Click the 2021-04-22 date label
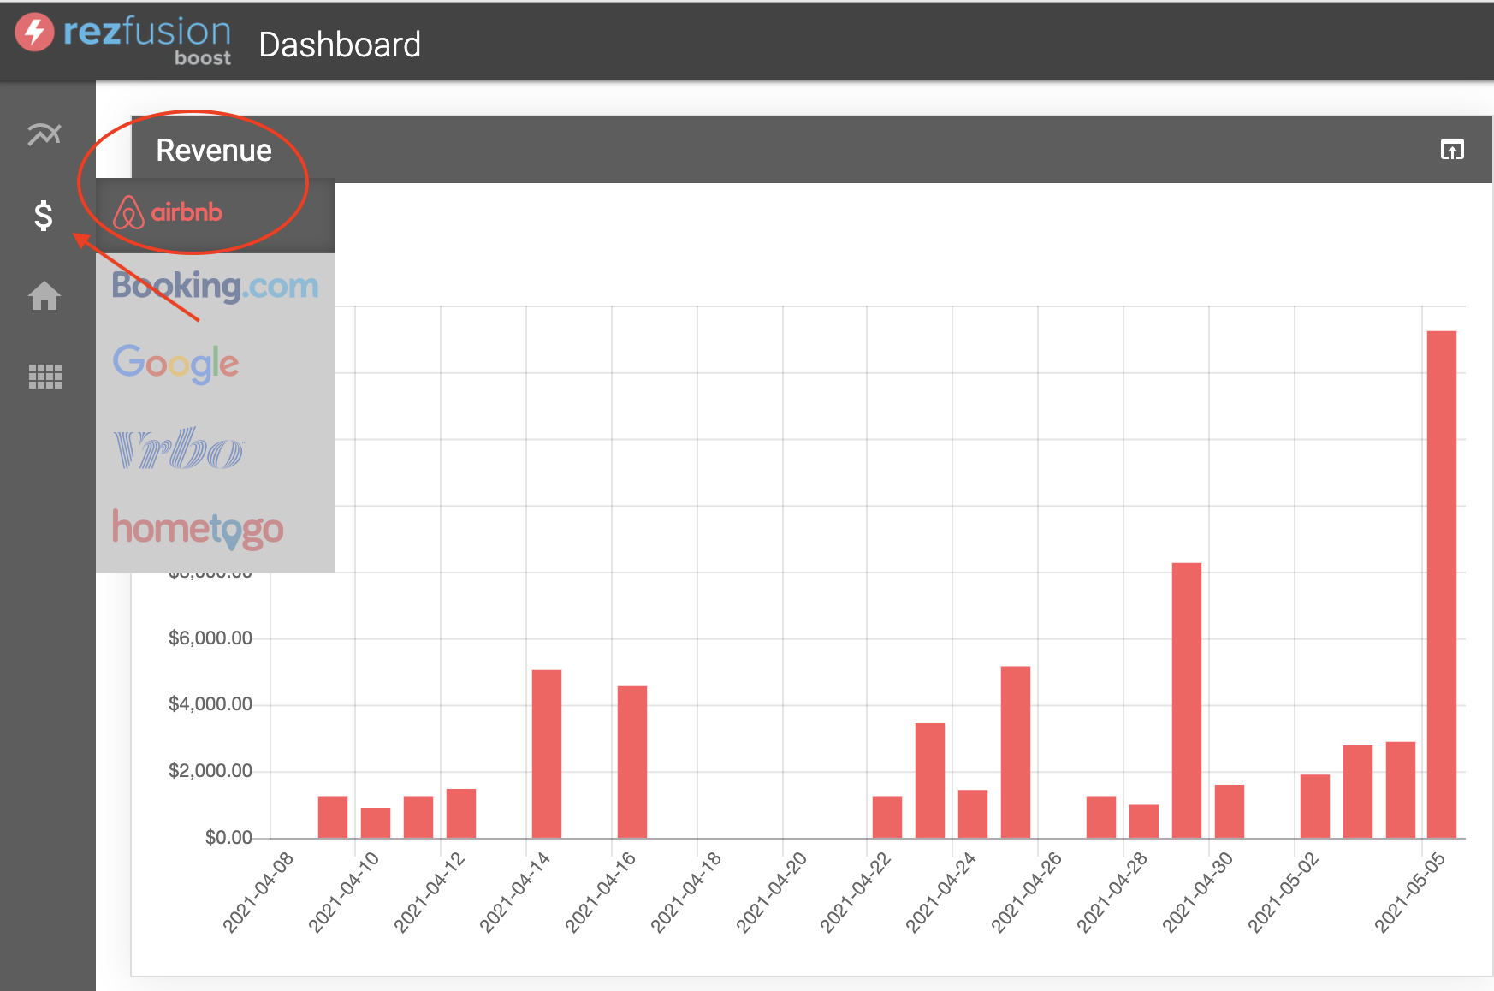1494x991 pixels. coord(856,892)
